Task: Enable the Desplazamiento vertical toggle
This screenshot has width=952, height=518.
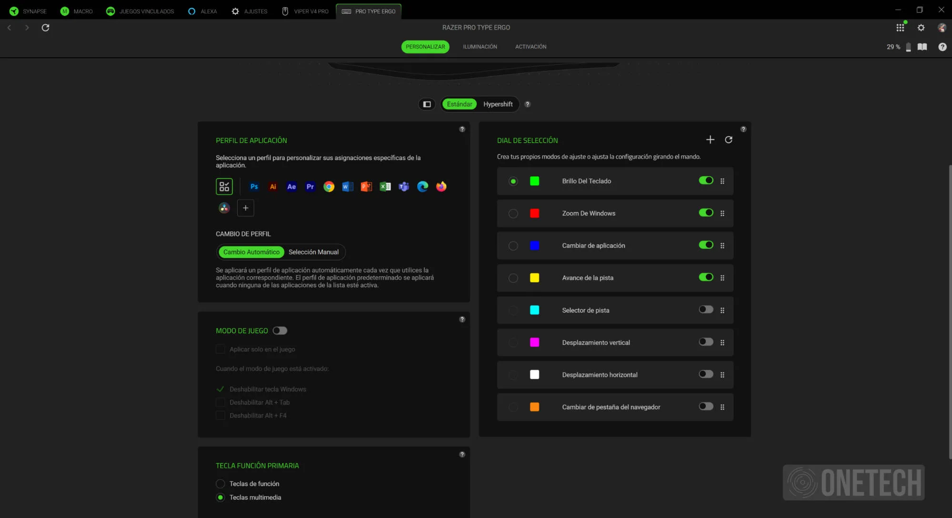Action: coord(706,342)
